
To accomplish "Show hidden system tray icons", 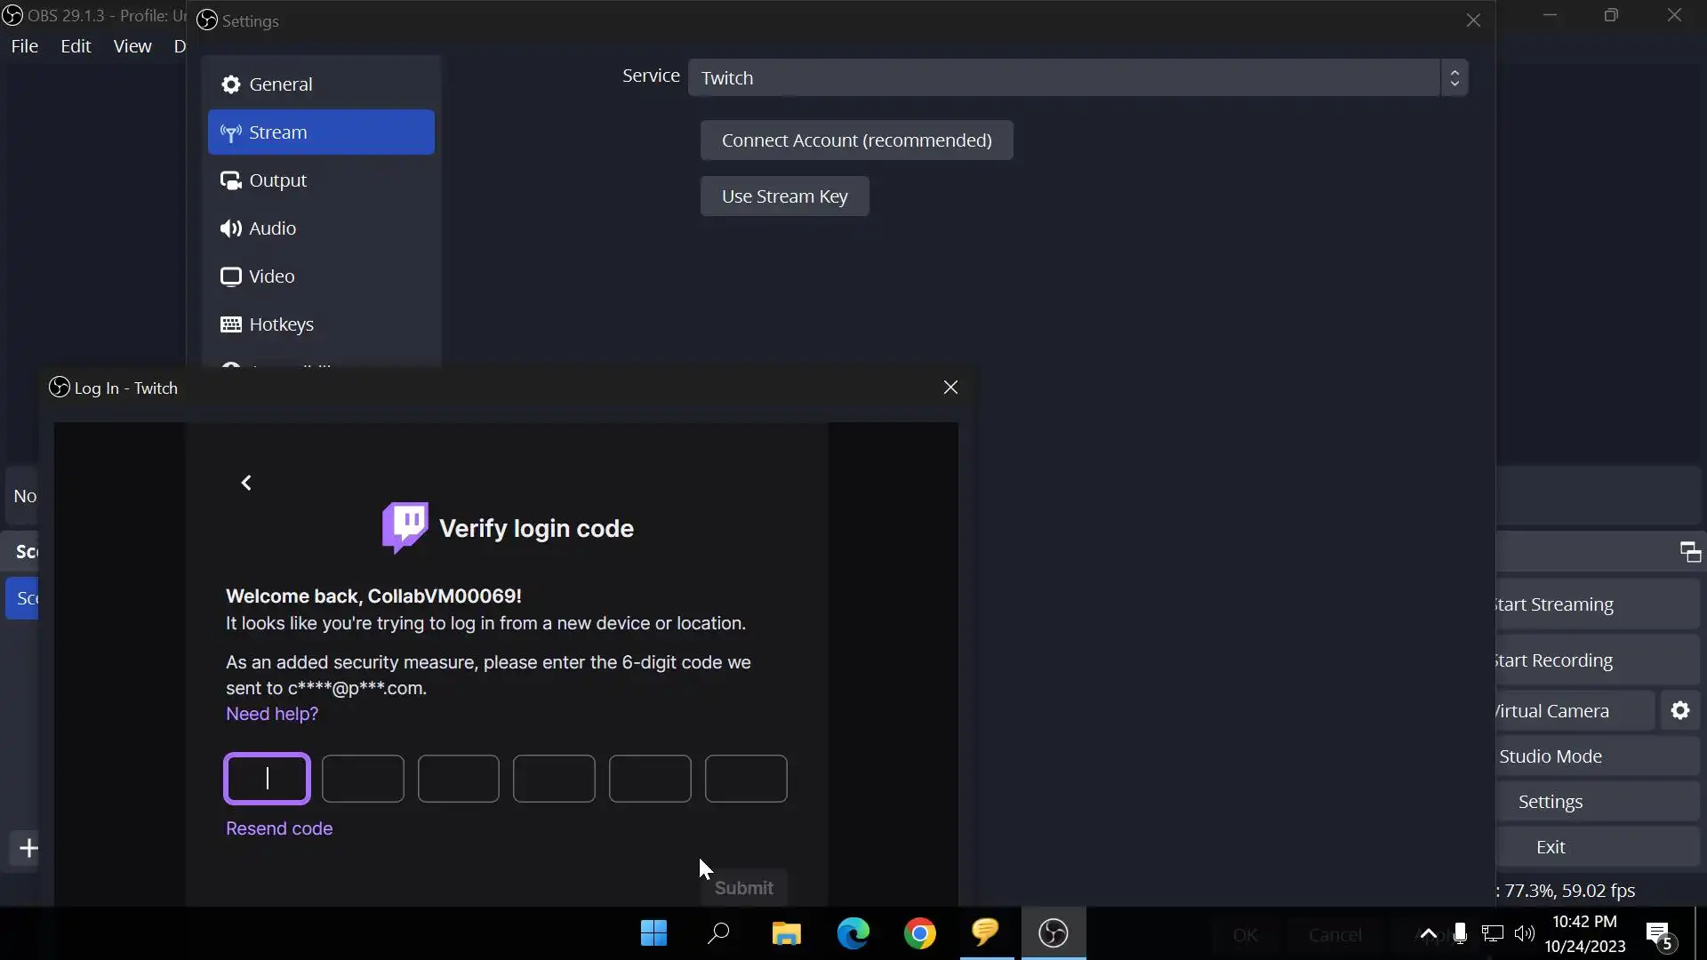I will coord(1428,933).
